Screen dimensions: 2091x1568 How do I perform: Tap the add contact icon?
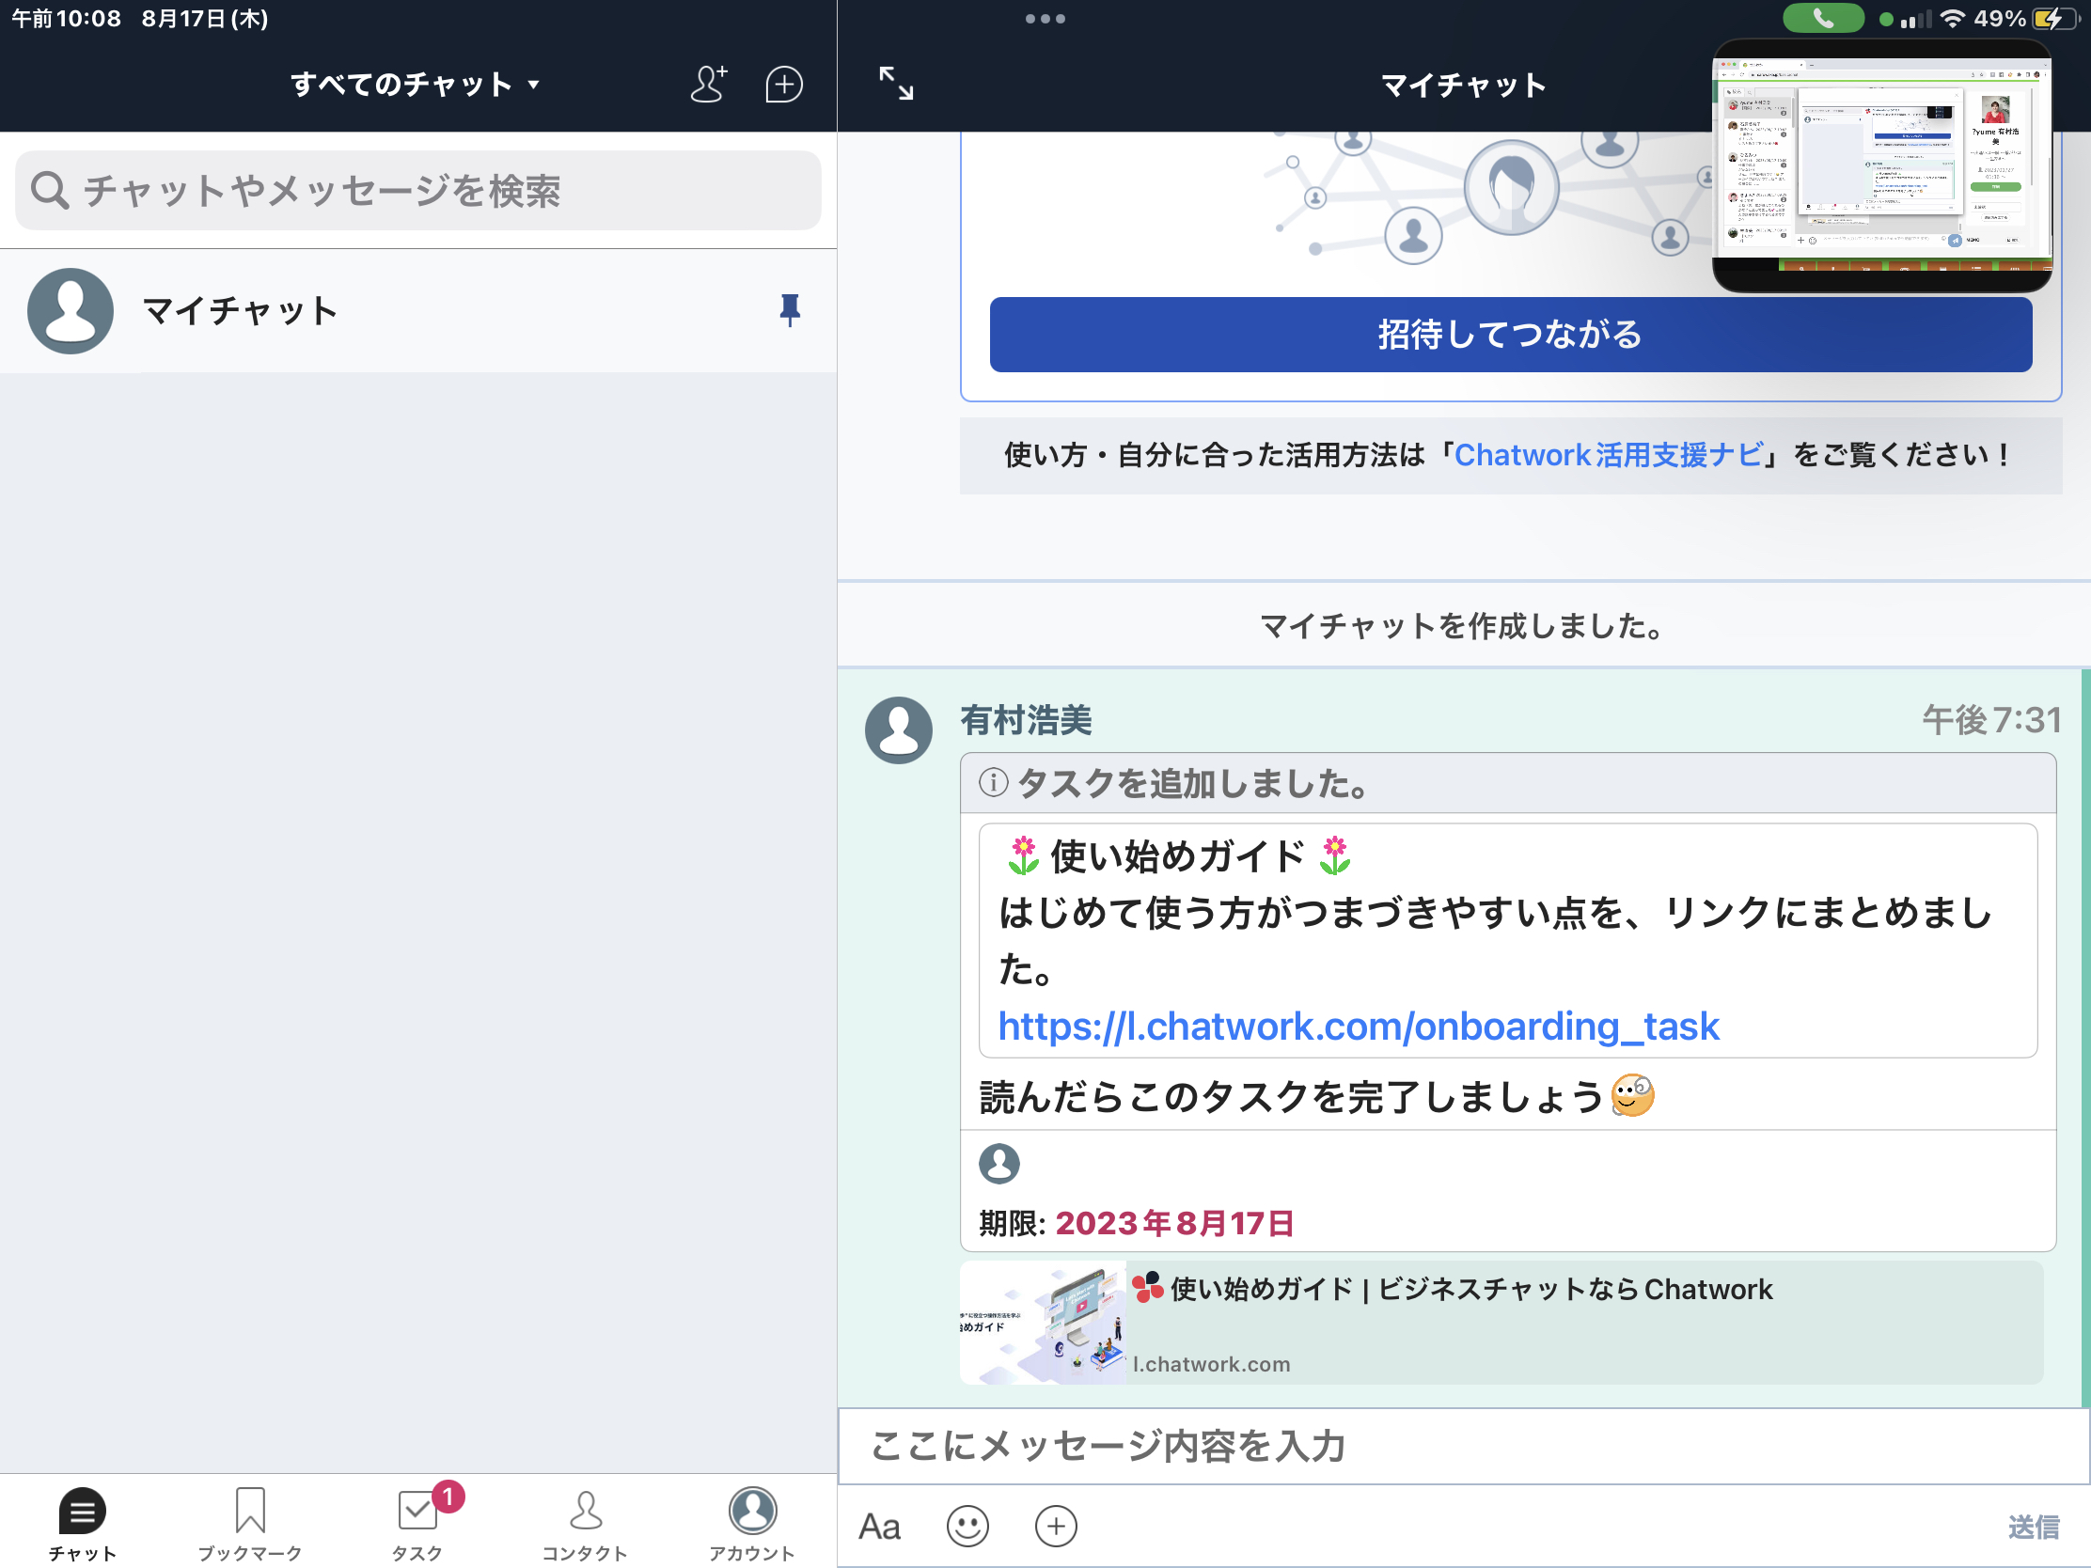[709, 84]
